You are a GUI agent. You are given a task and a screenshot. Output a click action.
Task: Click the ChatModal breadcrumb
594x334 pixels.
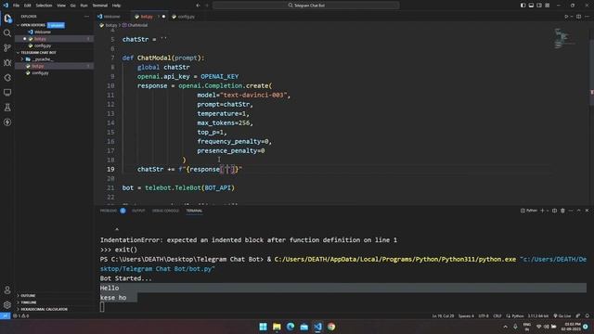pyautogui.click(x=135, y=25)
